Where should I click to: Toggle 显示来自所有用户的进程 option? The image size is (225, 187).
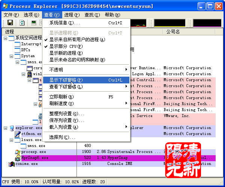pyautogui.click(x=87, y=40)
